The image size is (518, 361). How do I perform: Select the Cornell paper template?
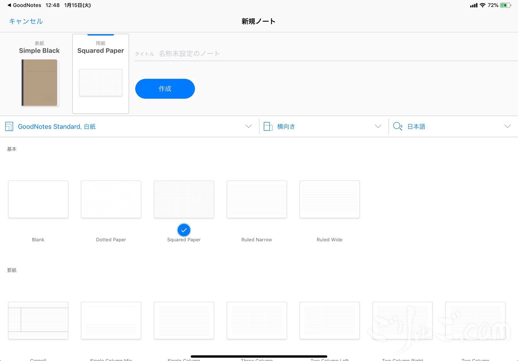pos(38,320)
